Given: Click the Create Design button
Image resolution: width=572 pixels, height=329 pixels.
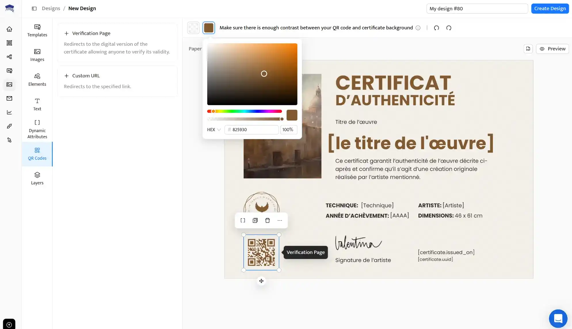Looking at the screenshot, I should point(550,9).
